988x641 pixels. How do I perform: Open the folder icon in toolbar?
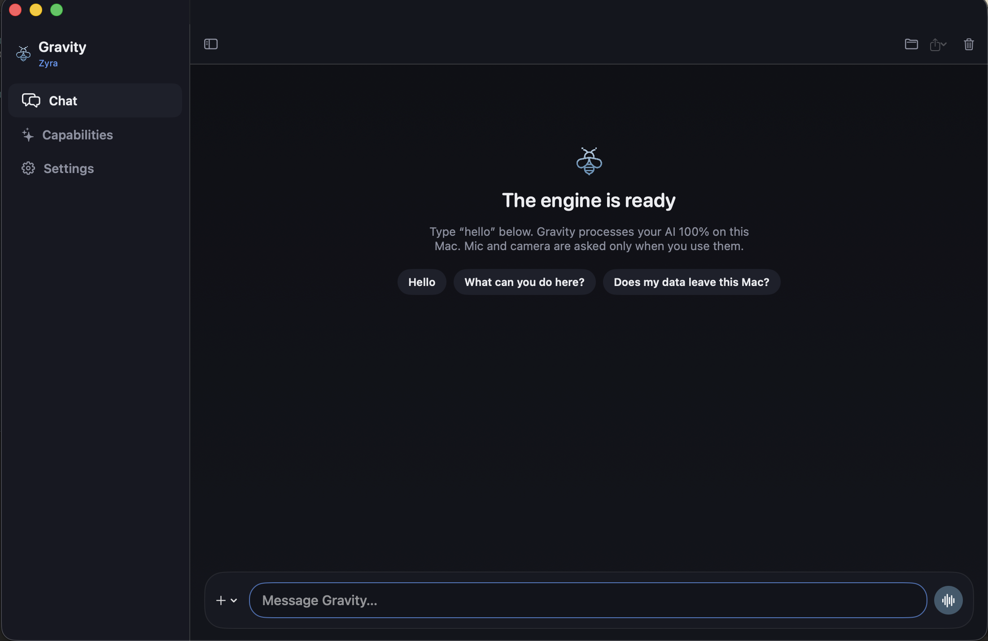pyautogui.click(x=911, y=44)
